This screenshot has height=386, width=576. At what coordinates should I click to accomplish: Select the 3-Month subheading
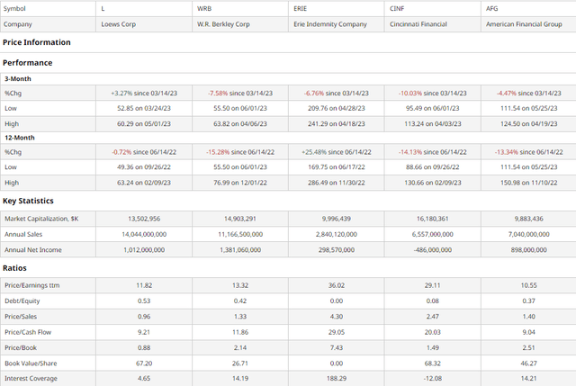pyautogui.click(x=18, y=79)
